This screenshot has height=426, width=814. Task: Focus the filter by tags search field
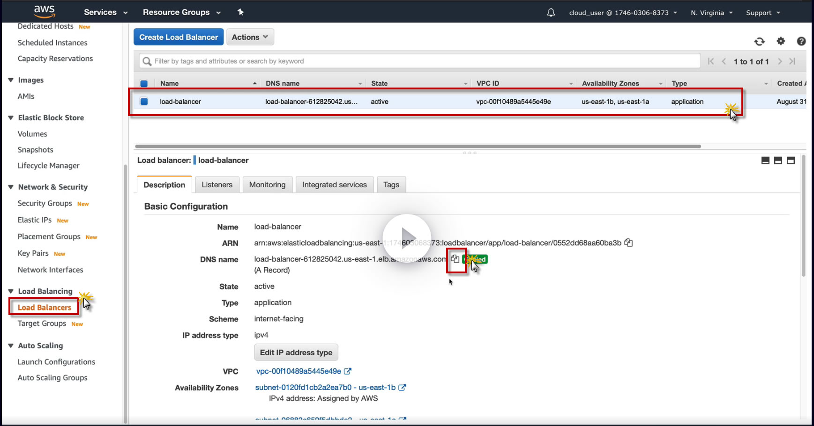[x=419, y=61]
